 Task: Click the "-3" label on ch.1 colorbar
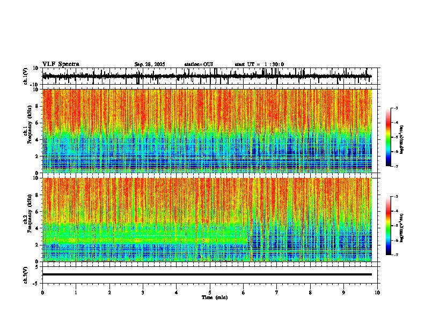tap(395, 108)
